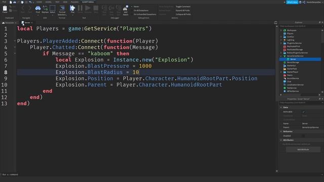Screen dimensions: 324x182
Task: Select Players in Explorer
Action: tap(290, 33)
